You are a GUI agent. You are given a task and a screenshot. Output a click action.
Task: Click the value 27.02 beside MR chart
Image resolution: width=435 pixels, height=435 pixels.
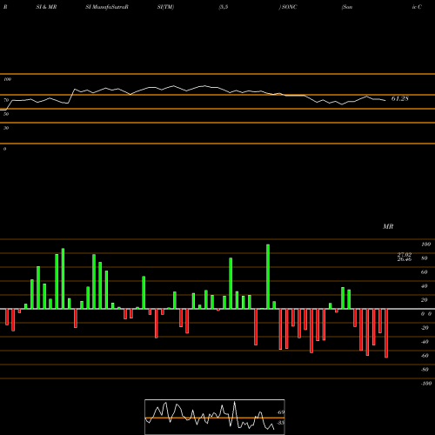pyautogui.click(x=405, y=255)
